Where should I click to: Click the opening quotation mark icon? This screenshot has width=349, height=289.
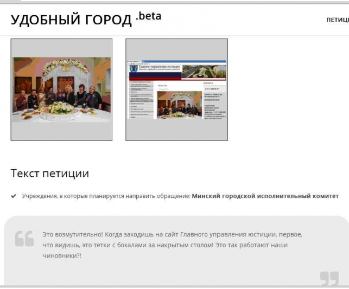click(24, 239)
